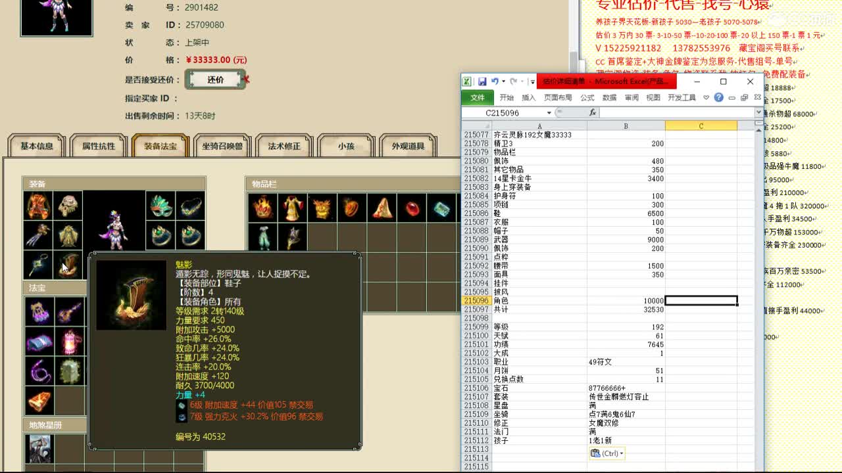Click the Excel undo arrow
842x473 pixels.
(x=495, y=81)
